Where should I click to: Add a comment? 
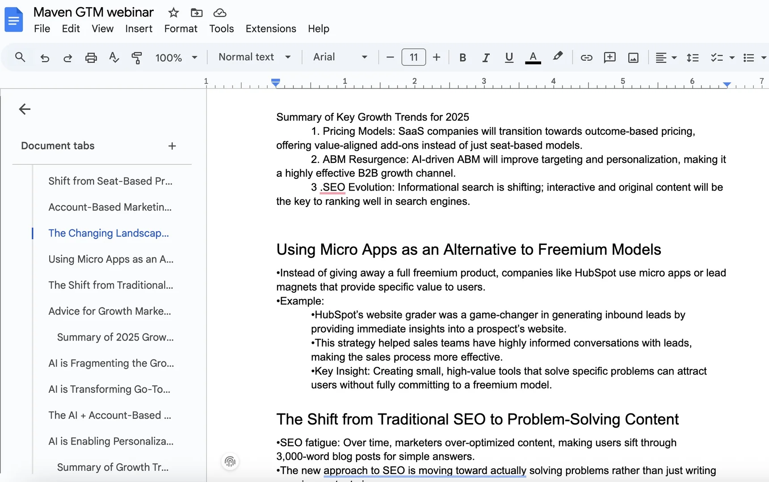(610, 58)
